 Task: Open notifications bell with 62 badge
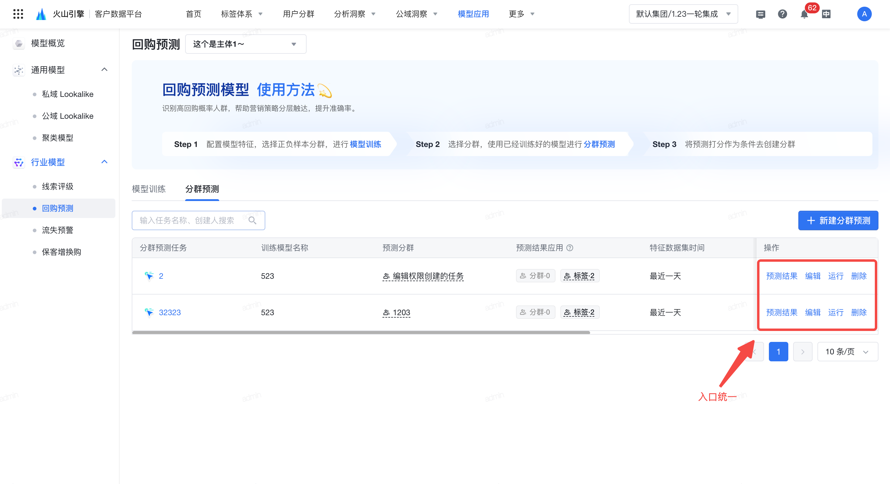coord(804,14)
